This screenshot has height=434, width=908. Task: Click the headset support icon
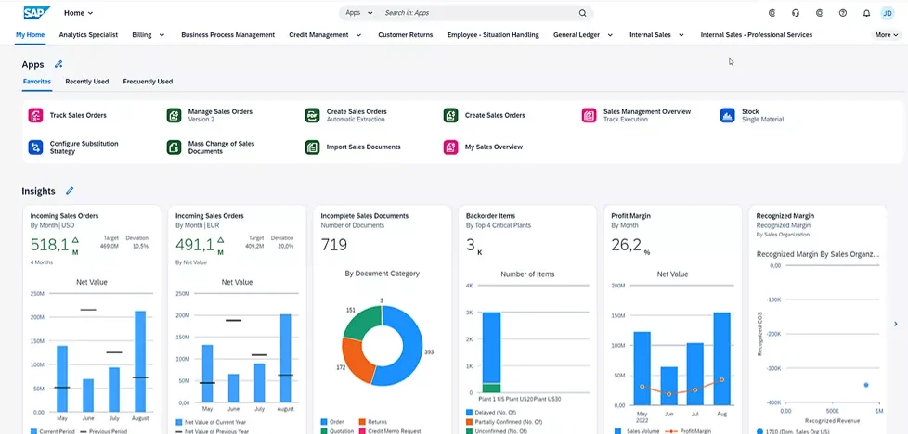(796, 13)
